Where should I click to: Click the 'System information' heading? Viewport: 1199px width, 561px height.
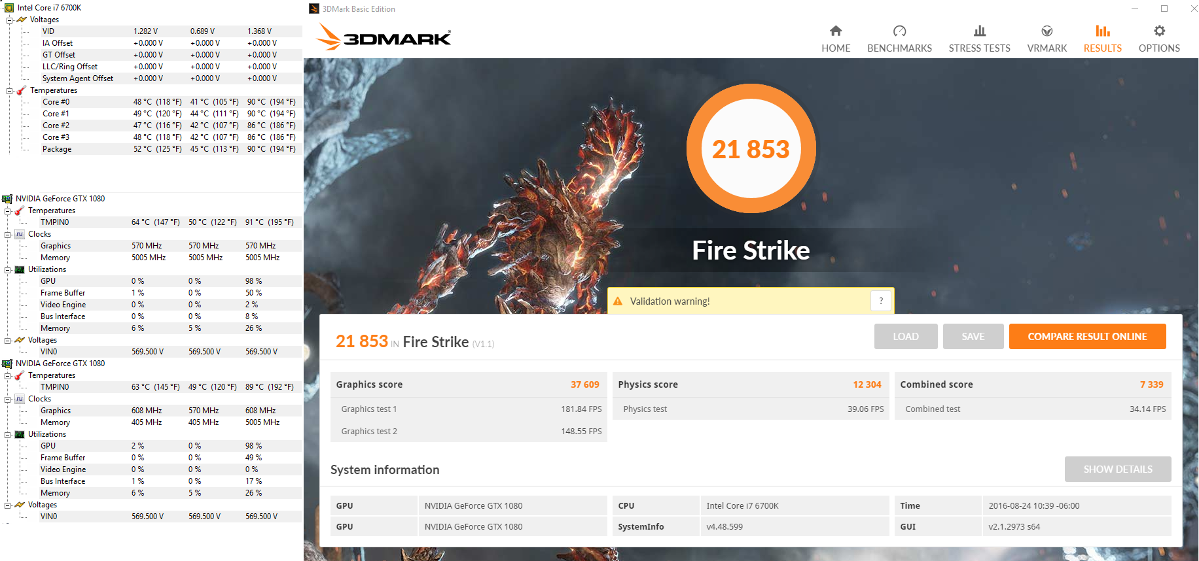coord(385,469)
